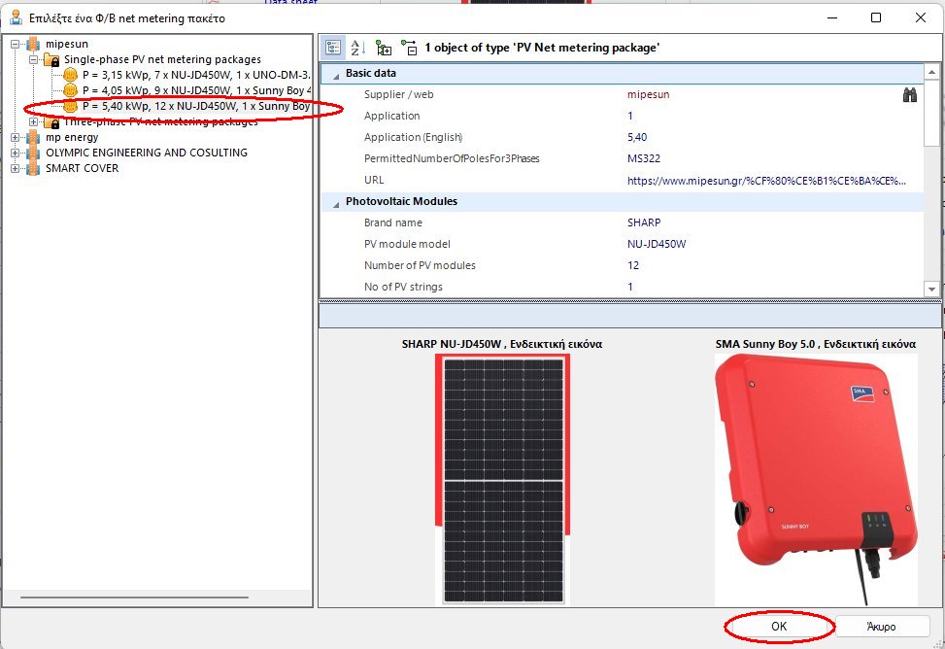The image size is (945, 649).
Task: Select the 4,05 kWp package
Action: tap(194, 90)
